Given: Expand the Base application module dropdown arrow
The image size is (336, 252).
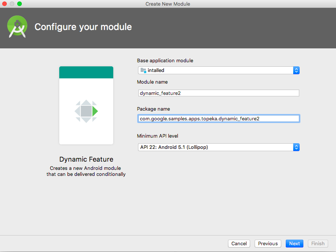Looking at the screenshot, I should click(x=296, y=70).
